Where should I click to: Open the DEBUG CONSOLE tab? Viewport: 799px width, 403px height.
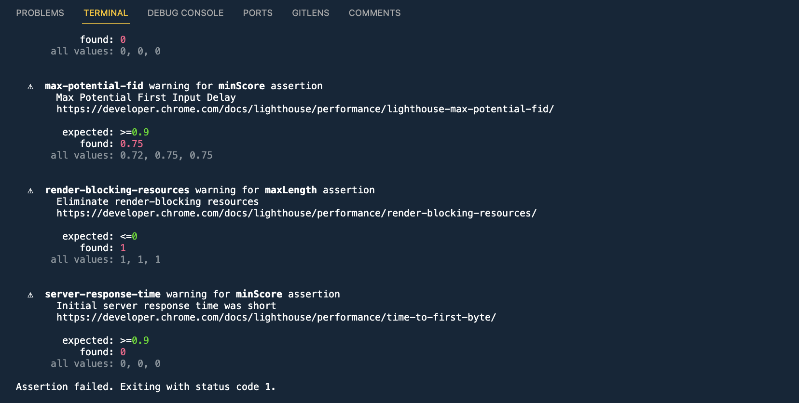click(x=185, y=13)
